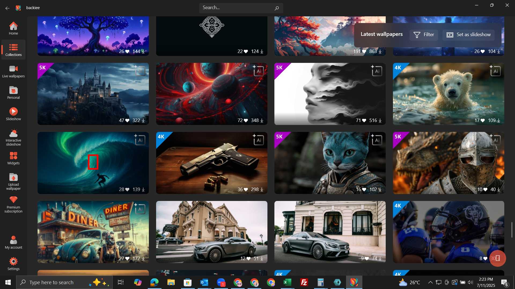The width and height of the screenshot is (515, 289).
Task: Open Upload wallpaper page
Action: [13, 181]
